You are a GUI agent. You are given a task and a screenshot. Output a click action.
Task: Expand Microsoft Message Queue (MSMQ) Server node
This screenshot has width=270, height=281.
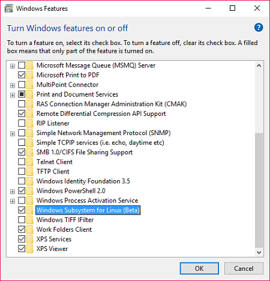coord(13,66)
